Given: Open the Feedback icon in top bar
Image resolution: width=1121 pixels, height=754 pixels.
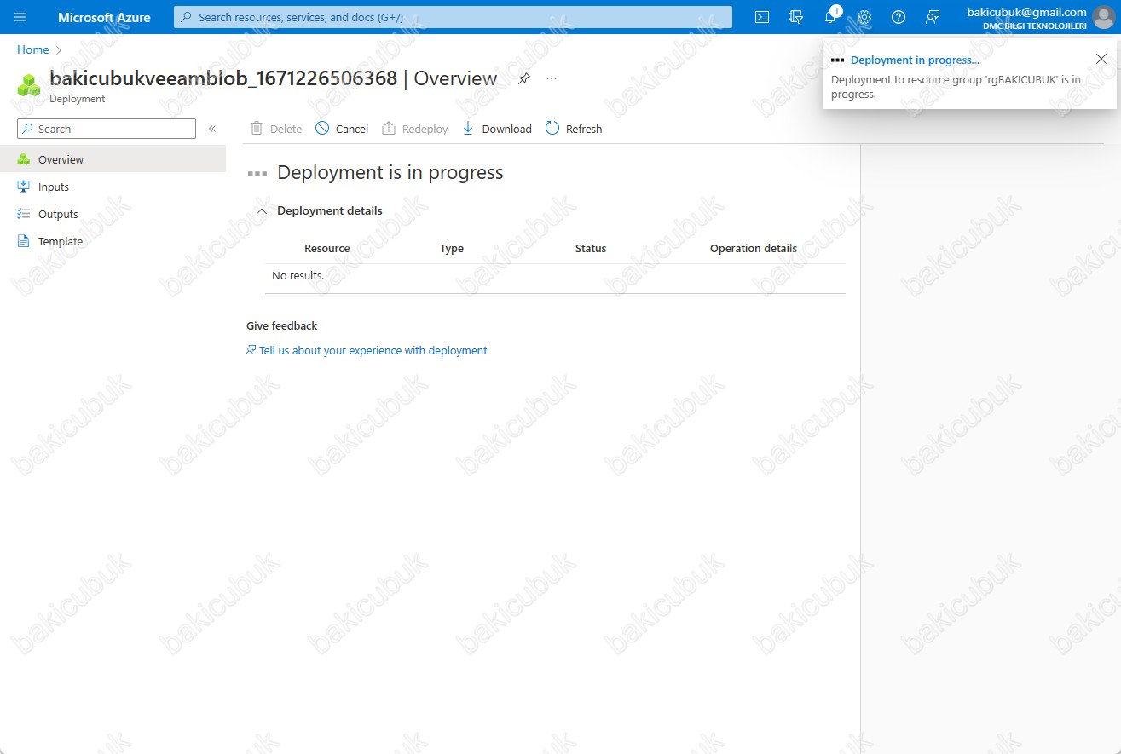Looking at the screenshot, I should 933,17.
